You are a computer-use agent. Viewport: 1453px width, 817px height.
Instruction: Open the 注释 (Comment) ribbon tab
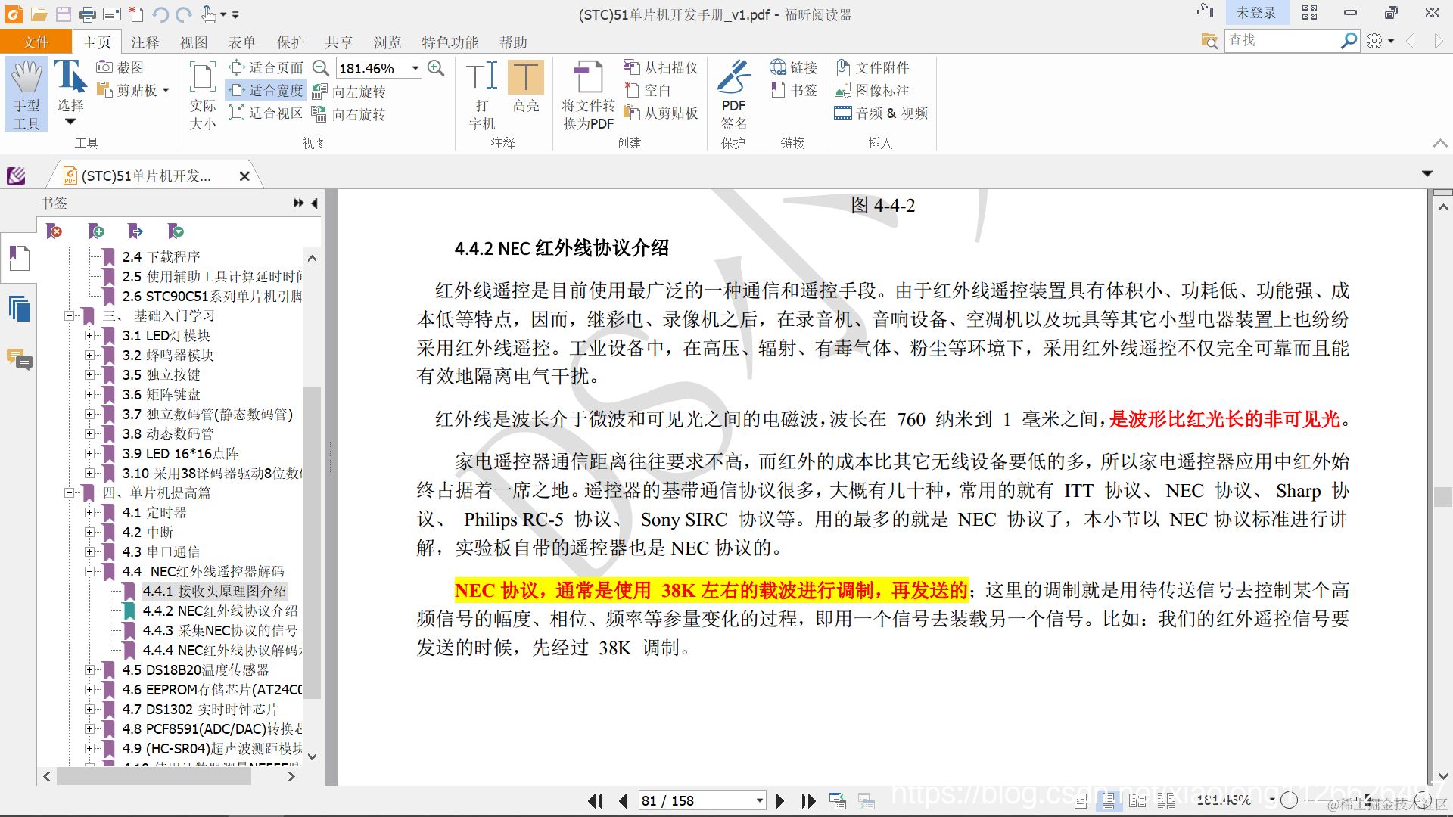coord(145,42)
